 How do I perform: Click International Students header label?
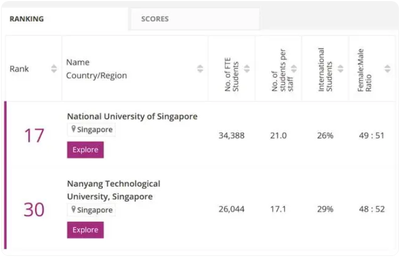[x=325, y=70]
